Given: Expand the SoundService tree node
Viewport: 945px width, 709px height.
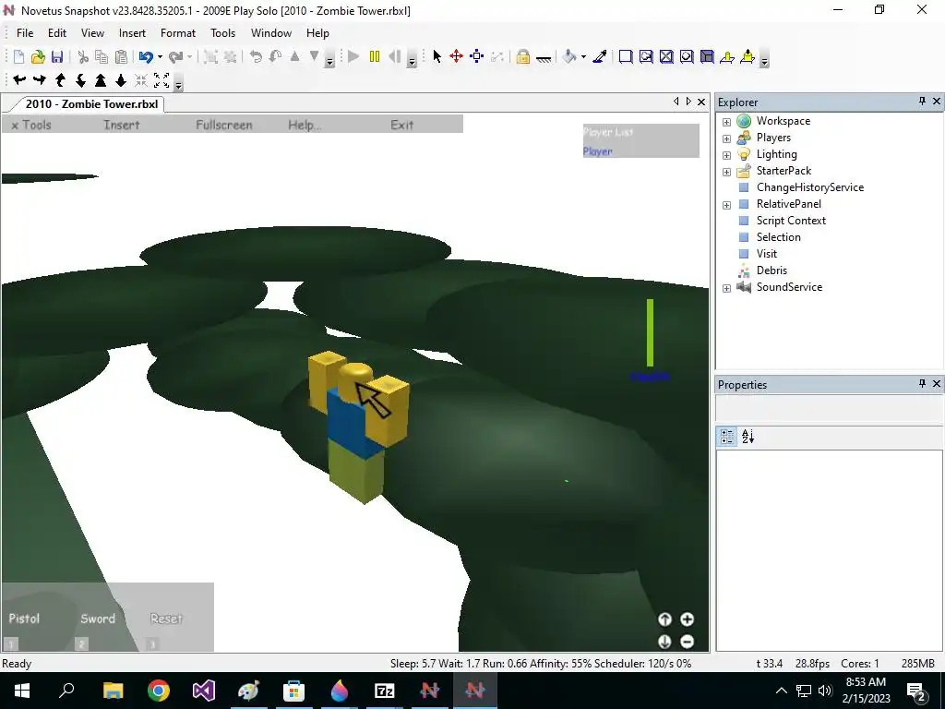Looking at the screenshot, I should [x=727, y=288].
